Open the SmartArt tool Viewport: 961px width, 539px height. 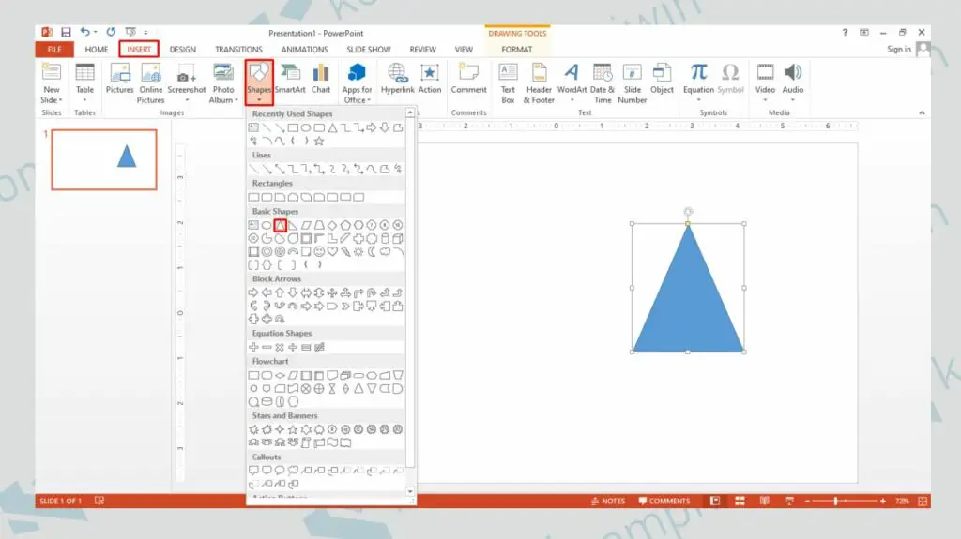point(290,79)
